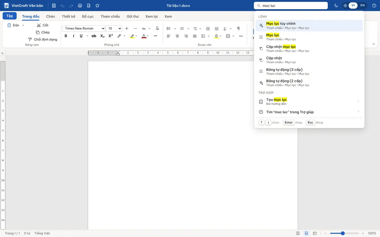Open the Times New Roman font dropdown
The image size is (380, 237).
click(84, 28)
